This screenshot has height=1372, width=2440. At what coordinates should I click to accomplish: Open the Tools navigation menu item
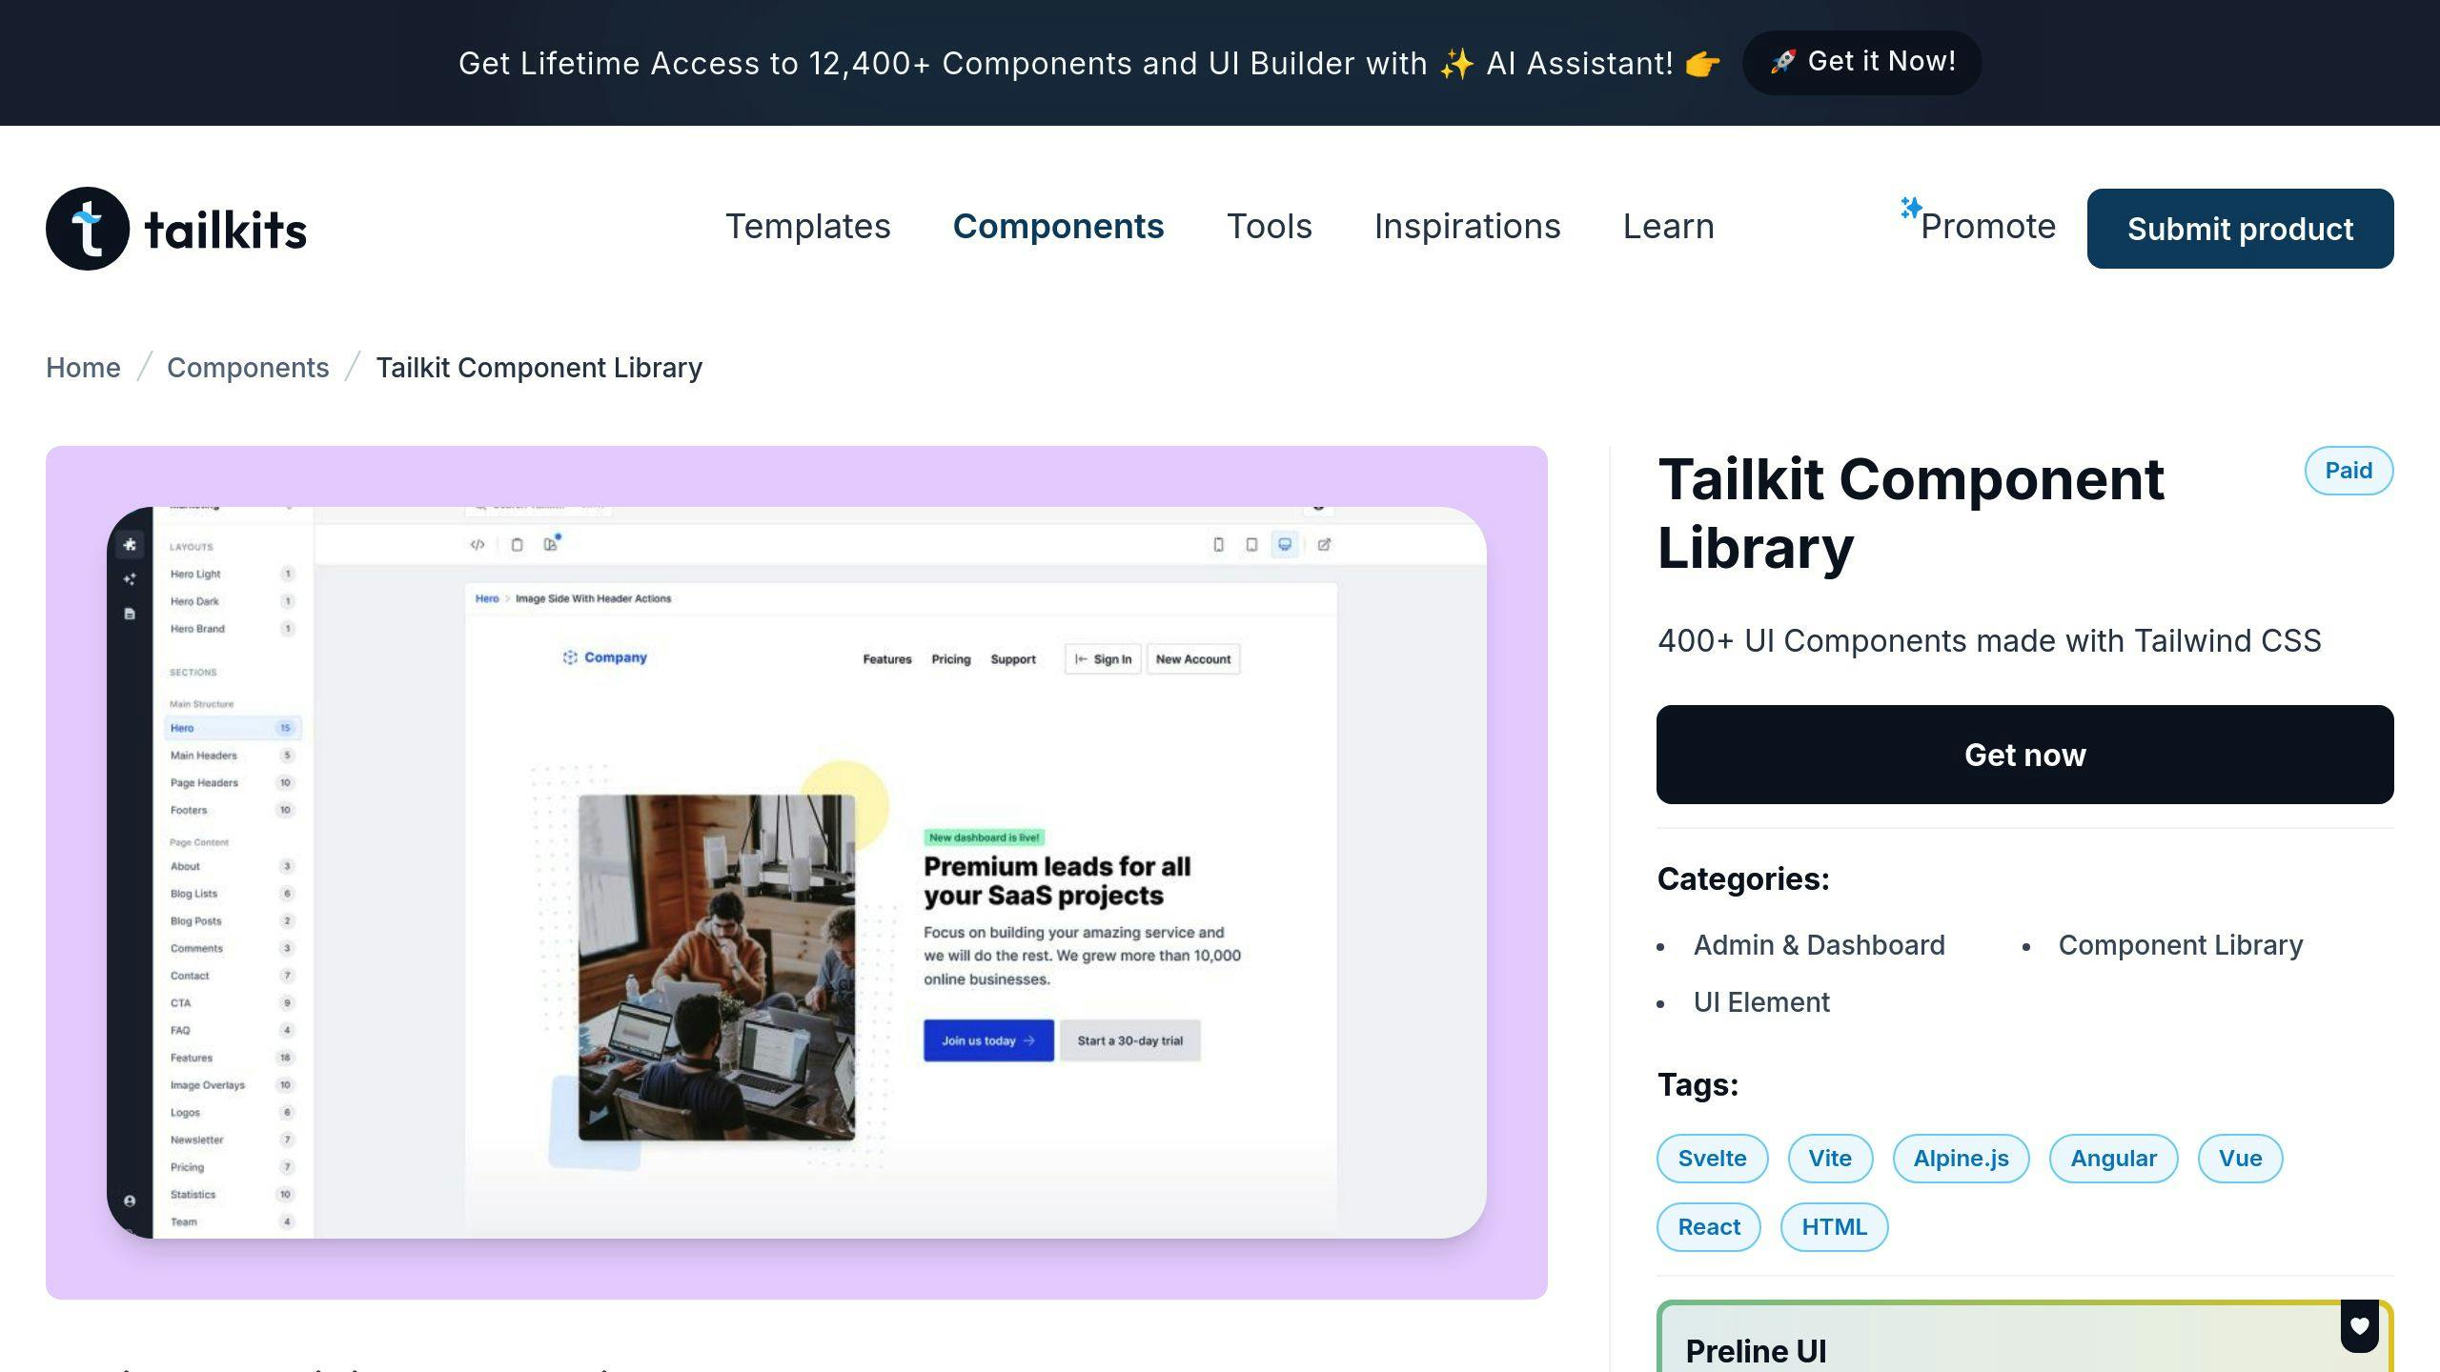(1271, 226)
